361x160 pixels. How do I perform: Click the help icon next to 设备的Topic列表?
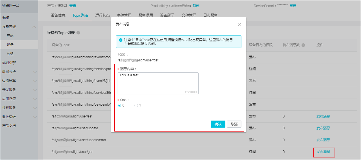(x=78, y=33)
